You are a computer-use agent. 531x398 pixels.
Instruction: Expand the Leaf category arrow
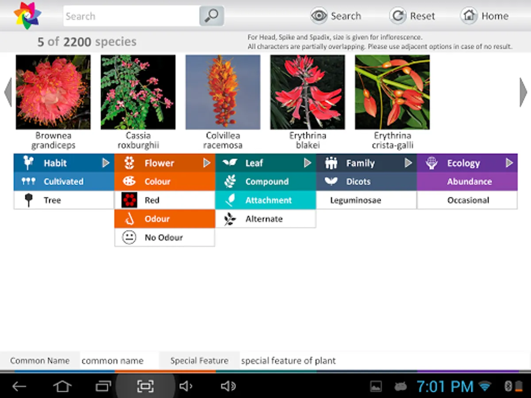308,163
